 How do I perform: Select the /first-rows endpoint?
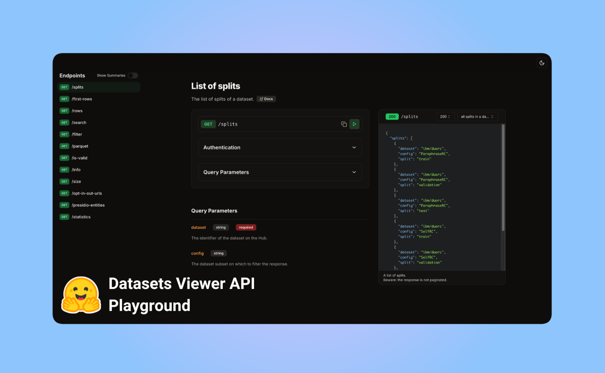82,99
